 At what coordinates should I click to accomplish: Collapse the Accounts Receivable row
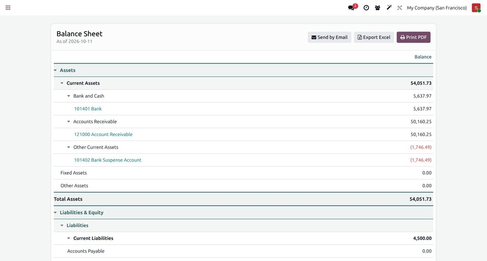pyautogui.click(x=68, y=121)
